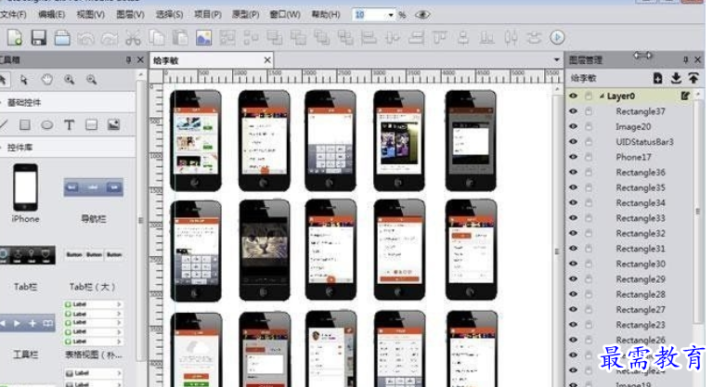Select the zoom in magnifier tool
Viewport: 713px width, 387px height.
[69, 80]
